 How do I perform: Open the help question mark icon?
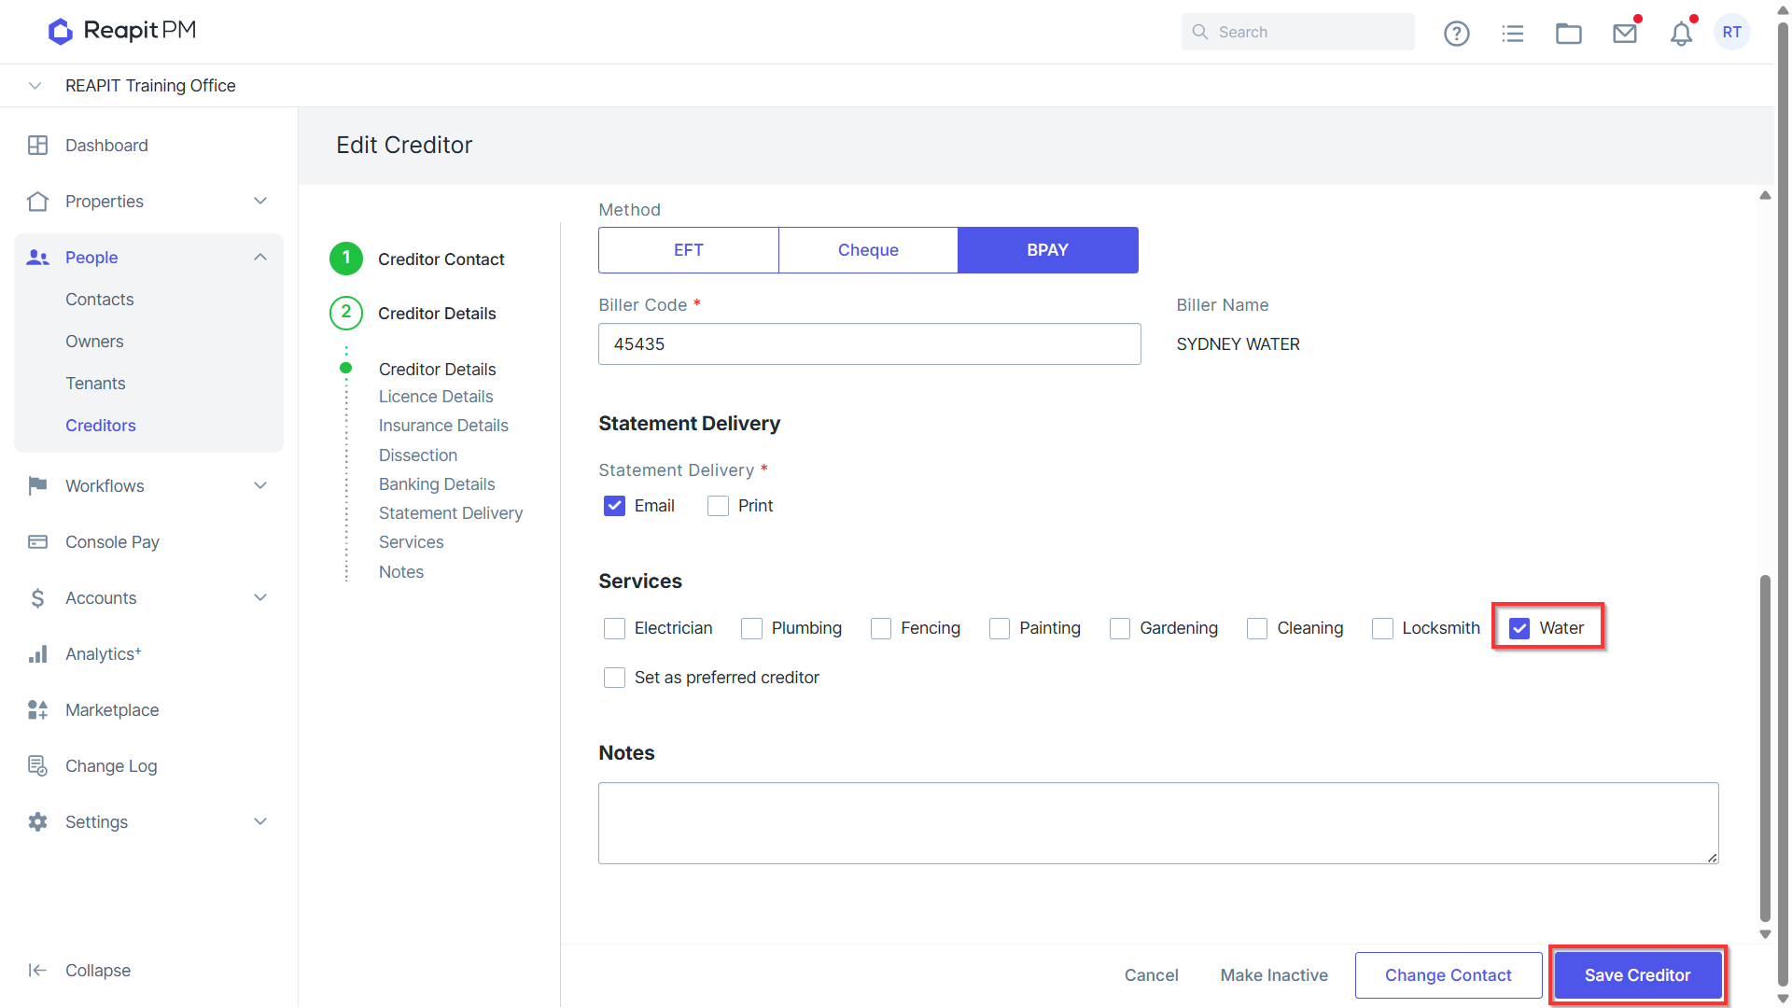point(1457,34)
